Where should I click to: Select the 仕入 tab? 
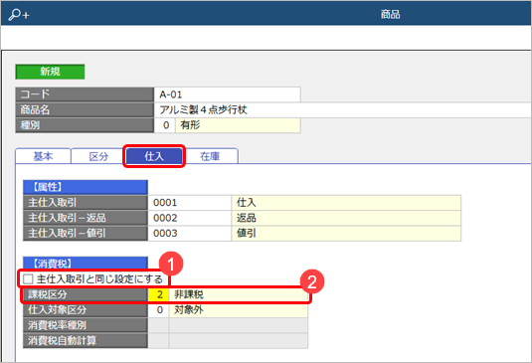click(x=154, y=156)
